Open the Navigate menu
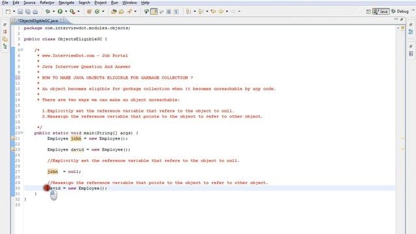The height and width of the screenshot is (234, 416). pyautogui.click(x=66, y=3)
